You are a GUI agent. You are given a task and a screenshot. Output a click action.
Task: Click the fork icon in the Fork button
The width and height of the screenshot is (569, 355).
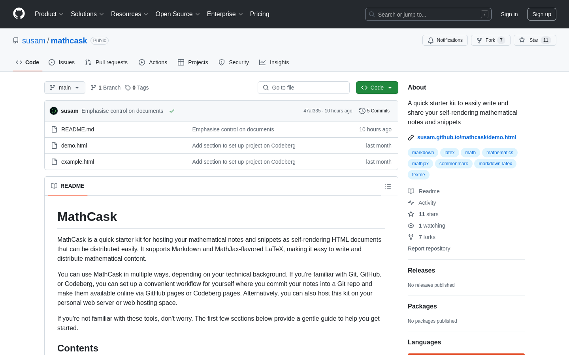coord(479,40)
